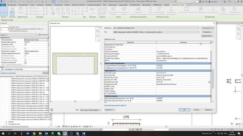Click the Стоимость parameter value field
Viewport: 243px width, 136px height.
[x=183, y=49]
